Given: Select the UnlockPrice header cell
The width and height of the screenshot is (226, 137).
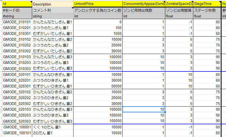Looking at the screenshot, I should pos(97,4).
